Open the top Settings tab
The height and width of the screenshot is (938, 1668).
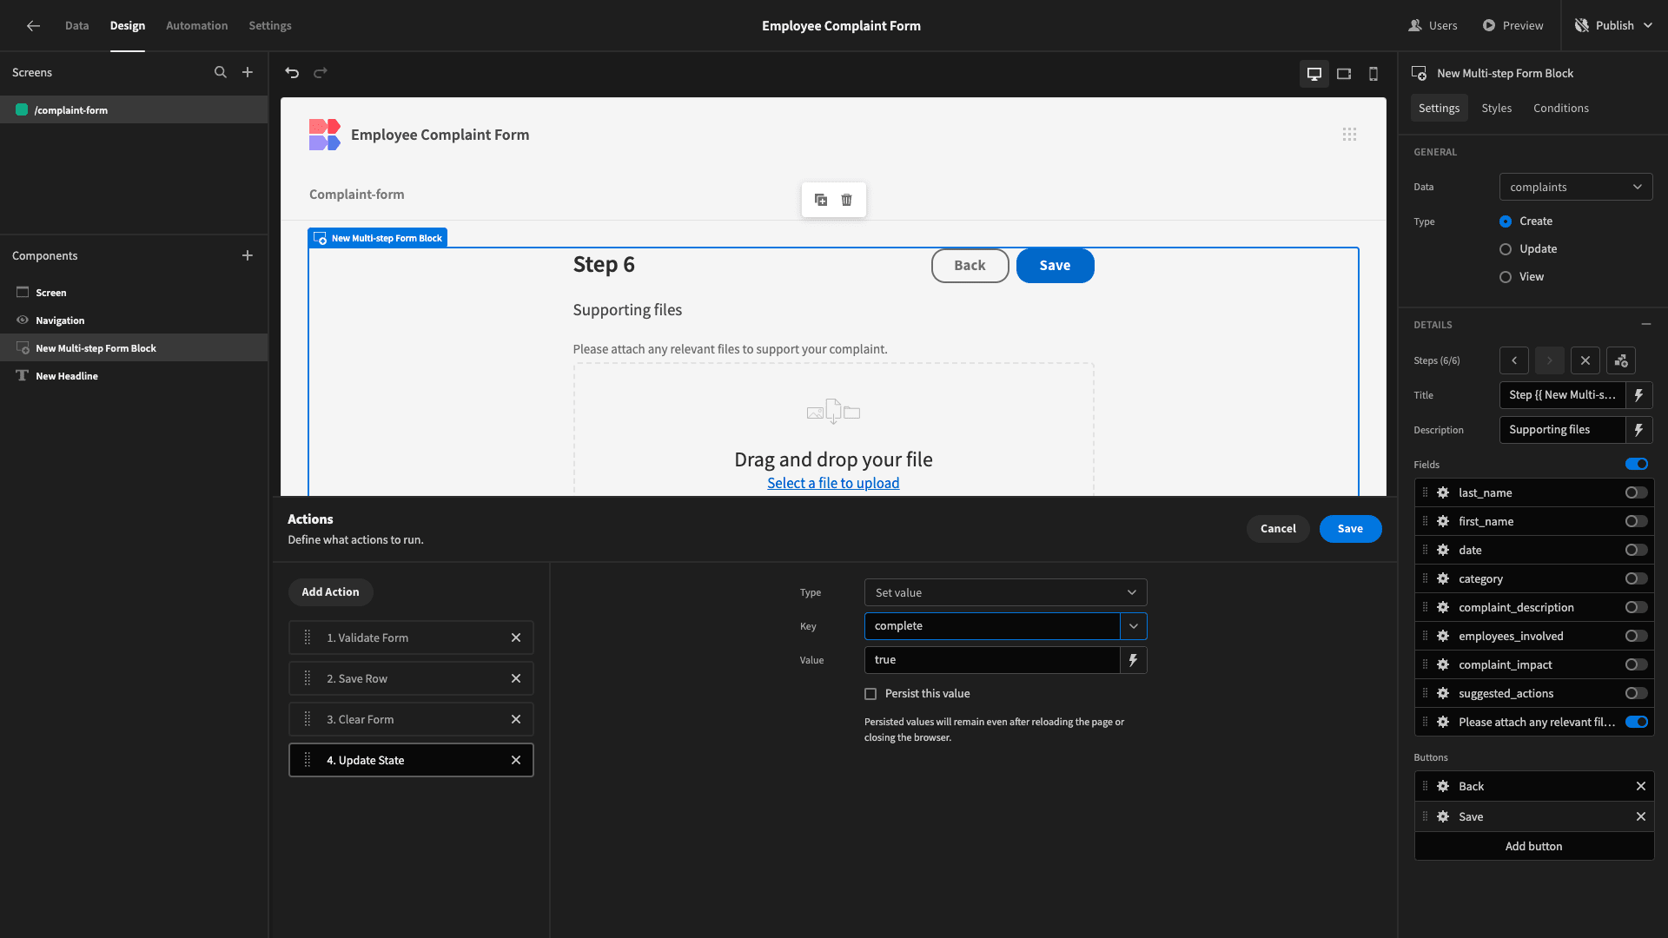tap(270, 26)
